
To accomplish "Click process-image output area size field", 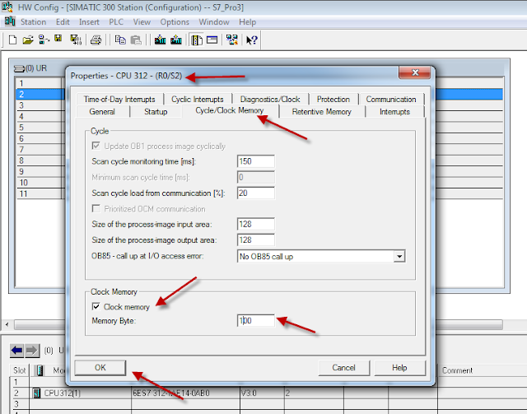I will coord(256,240).
